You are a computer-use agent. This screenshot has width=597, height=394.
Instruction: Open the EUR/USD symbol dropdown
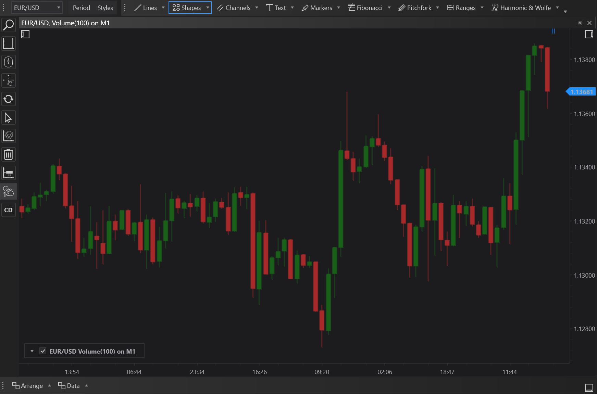37,8
